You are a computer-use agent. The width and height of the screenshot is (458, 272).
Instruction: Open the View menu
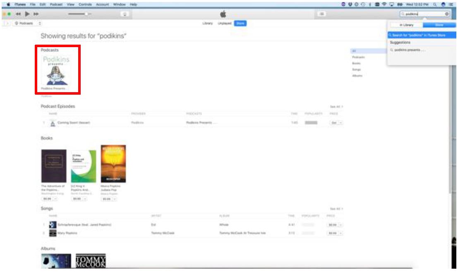[x=70, y=5]
